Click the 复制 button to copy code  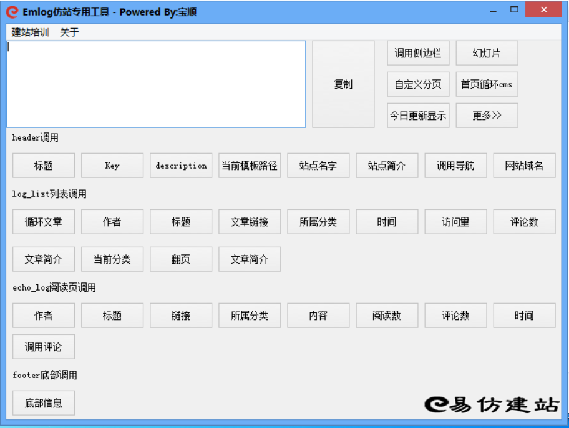343,84
